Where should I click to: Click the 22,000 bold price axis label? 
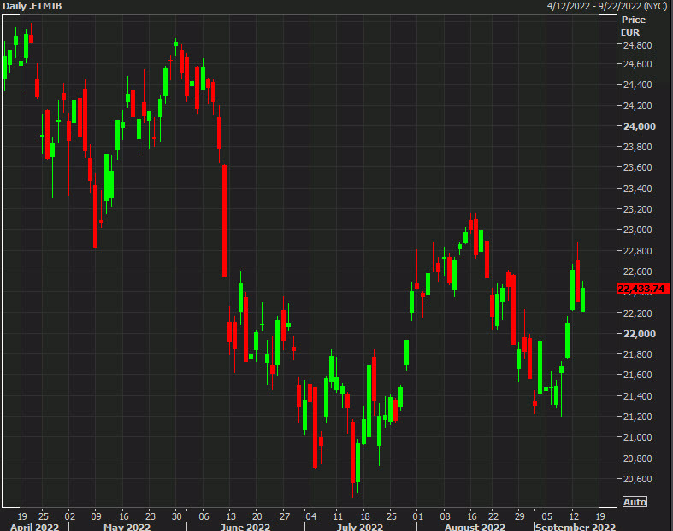pos(638,334)
